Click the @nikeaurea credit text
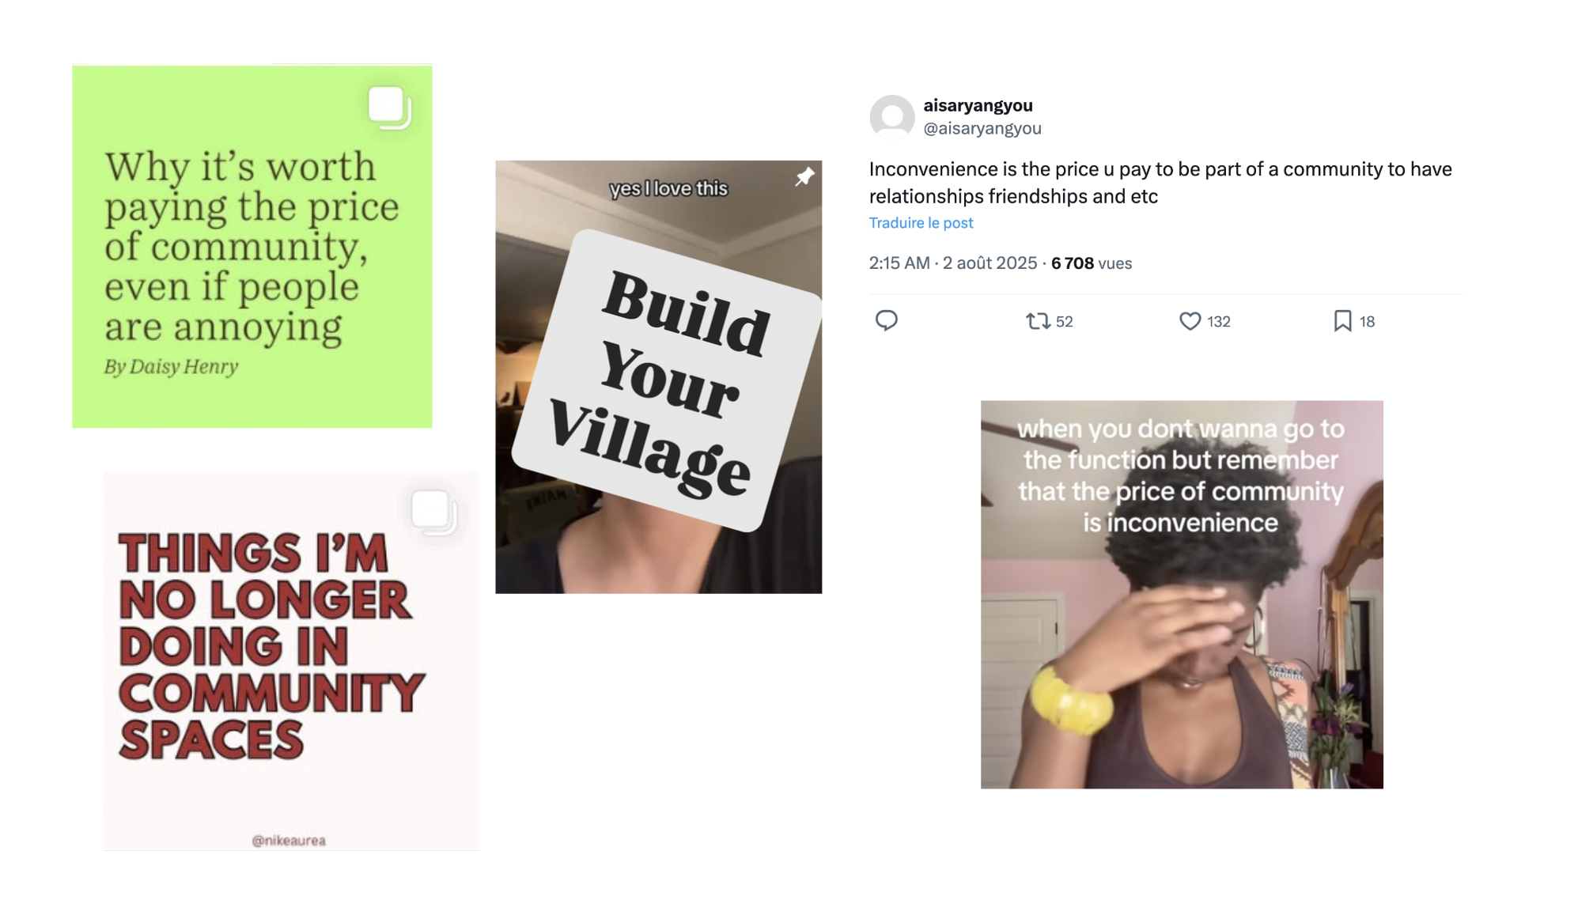The width and height of the screenshot is (1578, 900). (289, 840)
